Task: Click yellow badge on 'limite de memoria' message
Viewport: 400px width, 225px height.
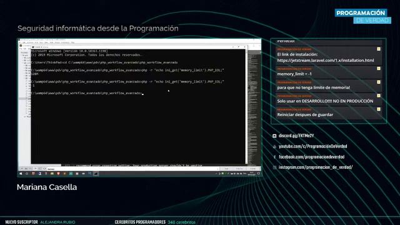Action: (x=379, y=82)
